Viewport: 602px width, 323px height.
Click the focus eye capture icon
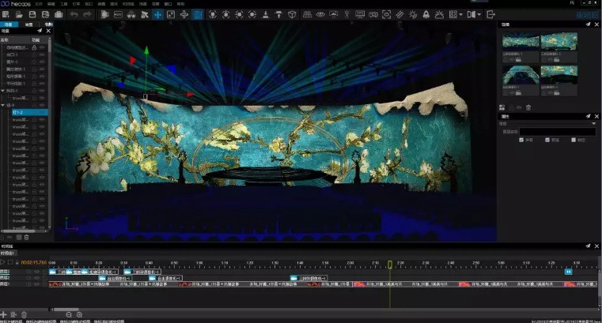click(386, 14)
